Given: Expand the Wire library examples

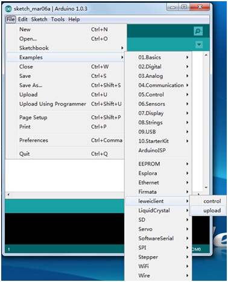Looking at the screenshot, I should pos(158,275).
